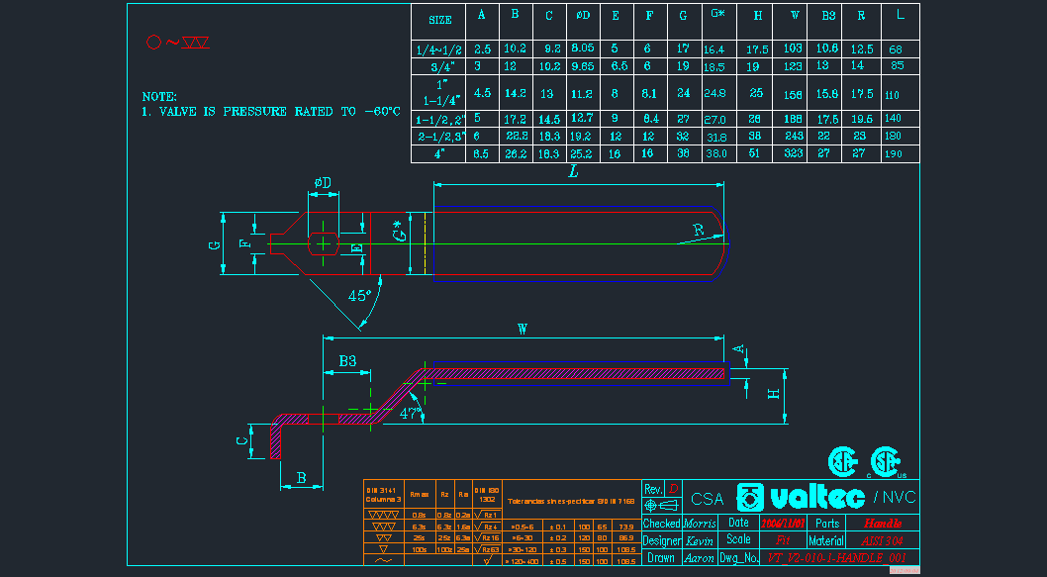This screenshot has width=1047, height=577.
Task: Select the red triangles roughness symbol
Action: (x=195, y=43)
